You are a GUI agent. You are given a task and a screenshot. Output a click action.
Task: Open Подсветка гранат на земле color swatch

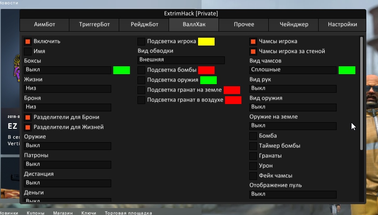tap(232, 90)
